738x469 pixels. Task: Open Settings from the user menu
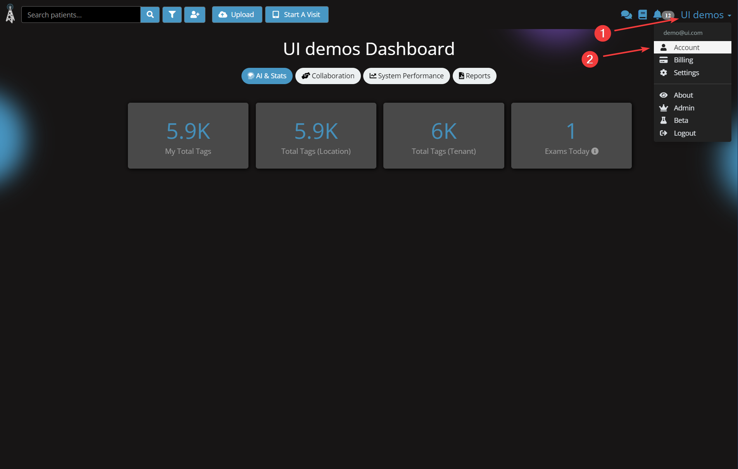pyautogui.click(x=693, y=73)
